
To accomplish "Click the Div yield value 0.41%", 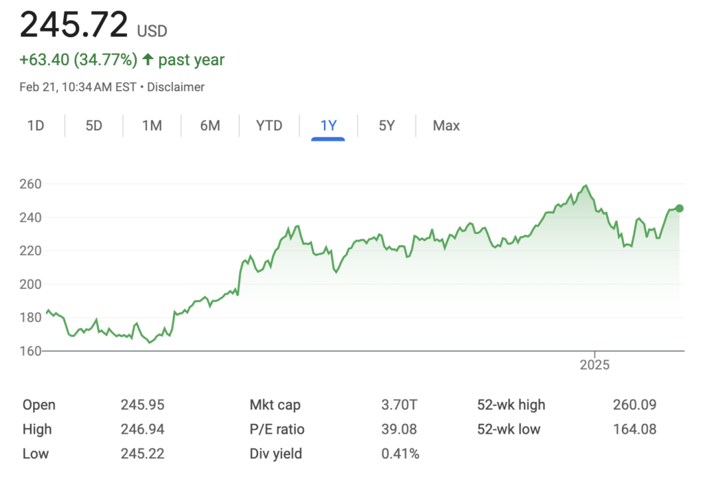I will 400,453.
